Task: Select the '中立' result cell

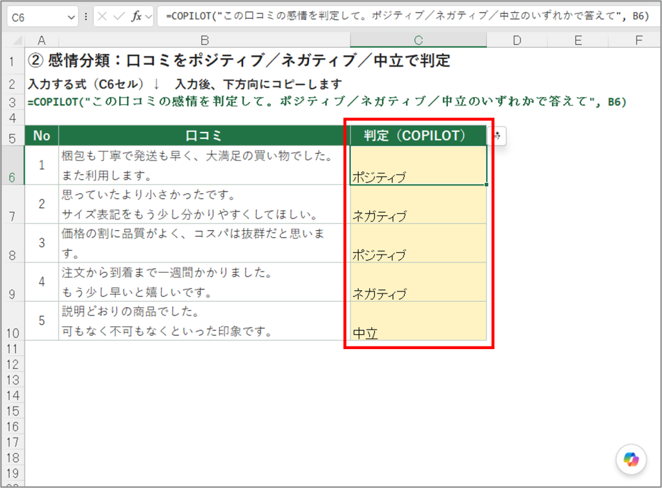Action: point(418,321)
